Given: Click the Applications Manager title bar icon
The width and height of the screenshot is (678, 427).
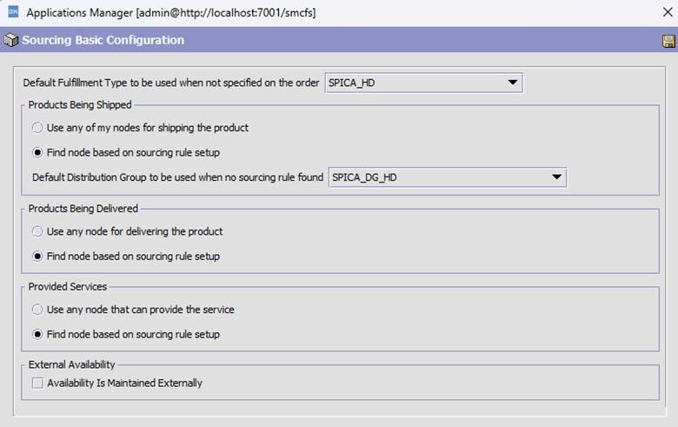Looking at the screenshot, I should [13, 13].
